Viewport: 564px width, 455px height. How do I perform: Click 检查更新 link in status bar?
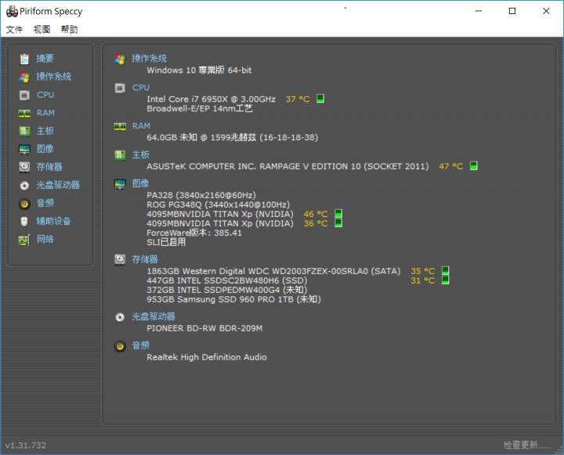527,446
